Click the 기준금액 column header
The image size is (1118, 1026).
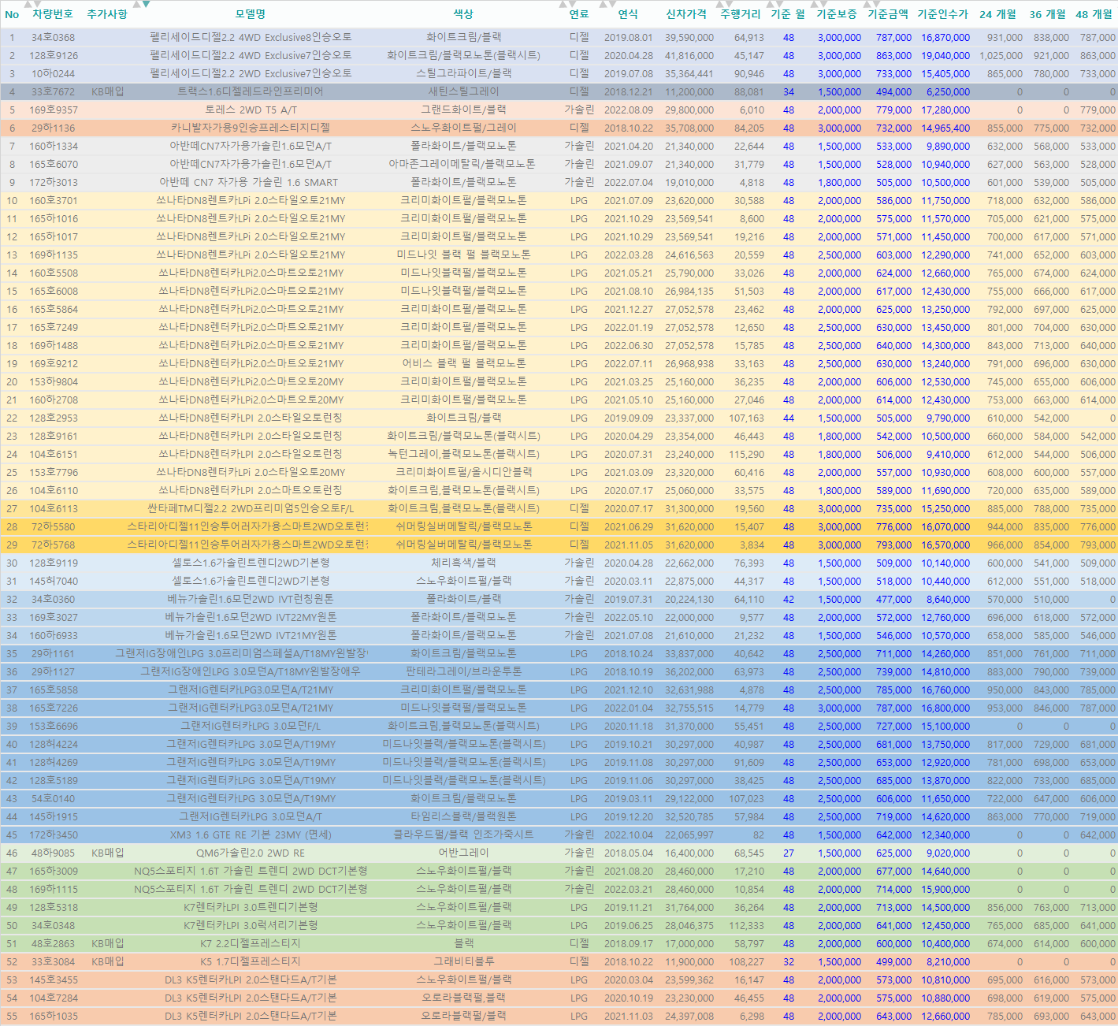click(x=888, y=14)
